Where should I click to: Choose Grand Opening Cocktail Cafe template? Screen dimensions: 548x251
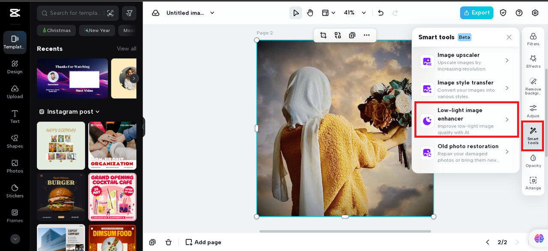(x=112, y=197)
